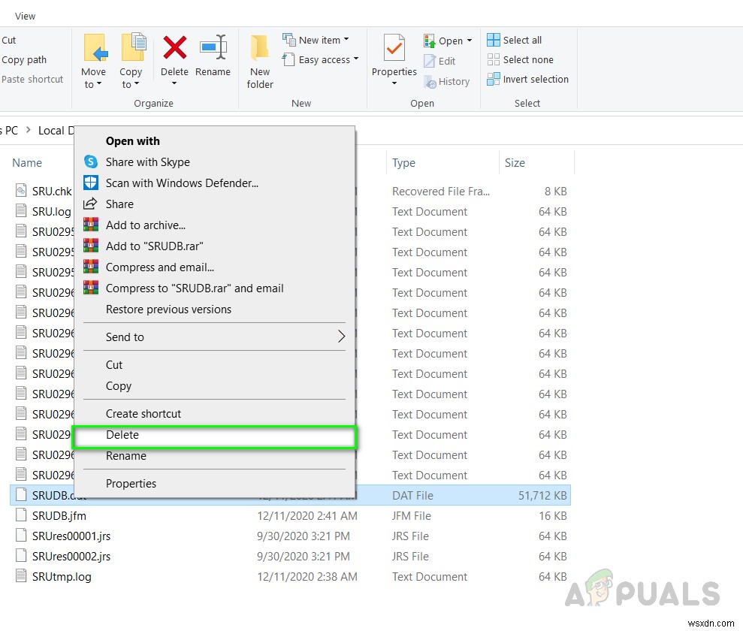Screen dimensions: 743x631
Task: Click the red X Delete ribbon icon
Action: (175, 47)
